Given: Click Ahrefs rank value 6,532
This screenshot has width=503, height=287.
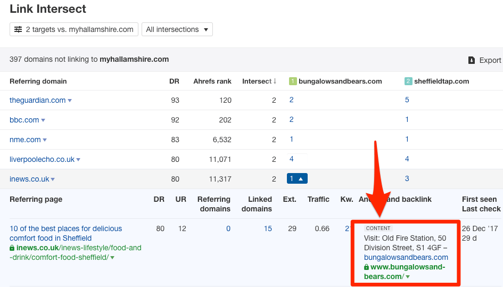Looking at the screenshot, I should [222, 140].
